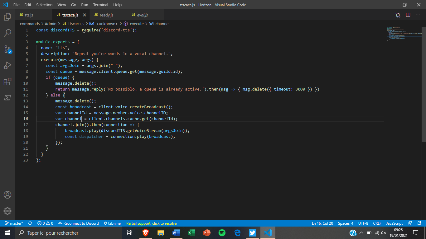Click the commands breadcrumb
This screenshot has height=239, width=426.
(x=30, y=24)
